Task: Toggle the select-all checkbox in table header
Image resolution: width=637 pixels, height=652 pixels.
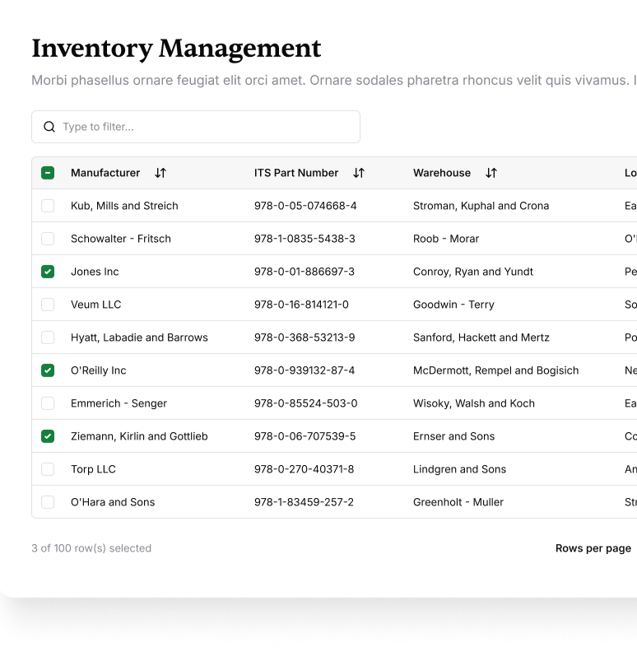Action: (x=48, y=173)
